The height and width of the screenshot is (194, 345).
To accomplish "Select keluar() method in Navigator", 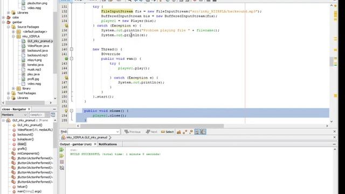I will click(23, 187).
